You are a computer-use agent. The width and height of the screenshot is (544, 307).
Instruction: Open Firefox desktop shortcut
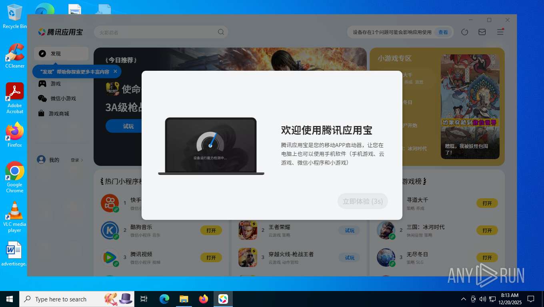coord(15,135)
